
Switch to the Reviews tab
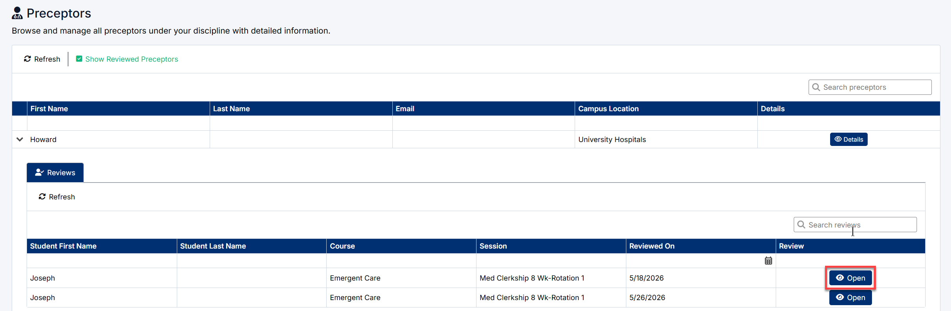click(55, 172)
